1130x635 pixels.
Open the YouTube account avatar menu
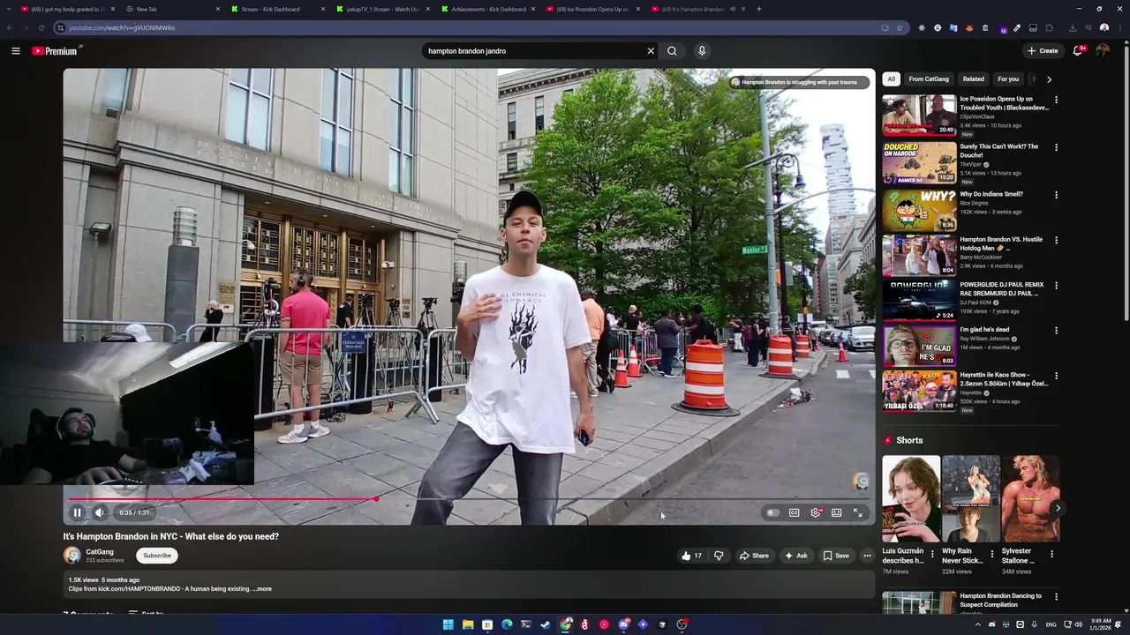click(x=1103, y=51)
